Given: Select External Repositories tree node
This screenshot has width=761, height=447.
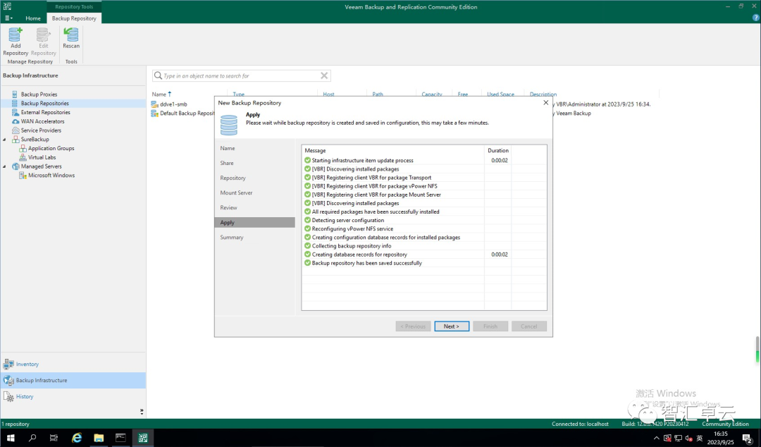Looking at the screenshot, I should pyautogui.click(x=45, y=112).
